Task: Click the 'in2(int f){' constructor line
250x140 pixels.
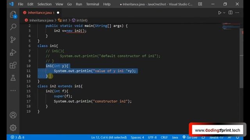Action: tap(57, 91)
